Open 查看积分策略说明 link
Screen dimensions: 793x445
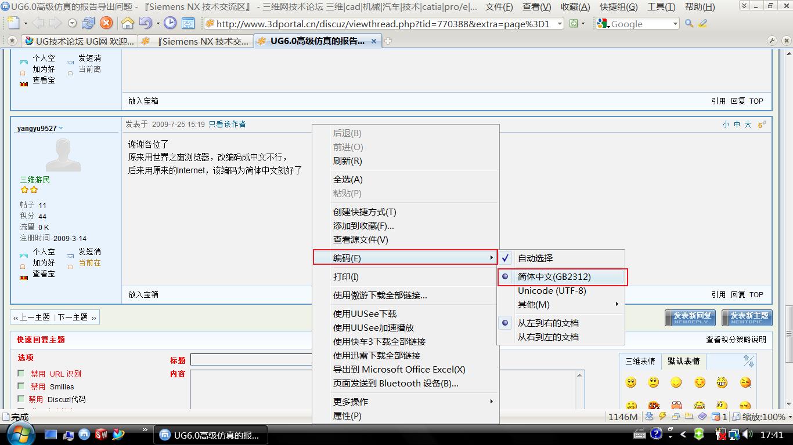[x=736, y=340]
